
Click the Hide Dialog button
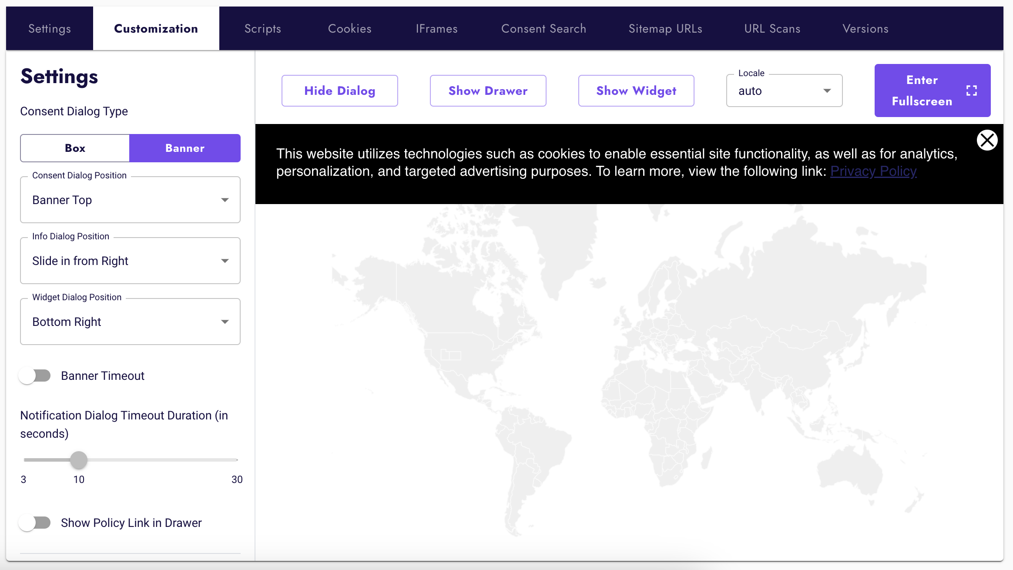[339, 91]
